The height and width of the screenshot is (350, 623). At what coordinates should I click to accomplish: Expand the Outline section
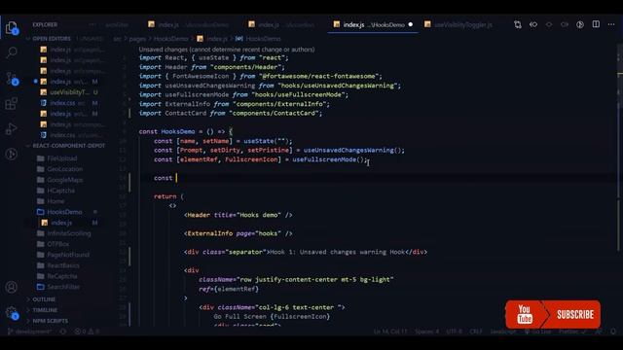click(44, 299)
